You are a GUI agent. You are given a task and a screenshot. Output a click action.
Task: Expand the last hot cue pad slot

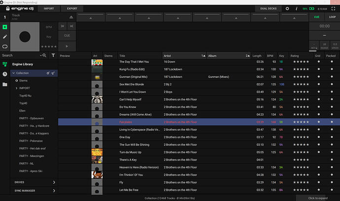coord(294,17)
